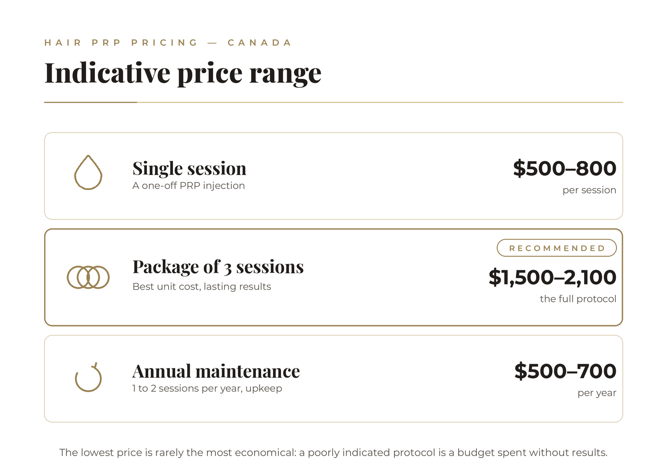Open the Package of 3 sessions heading
The height and width of the screenshot is (476, 667).
point(218,267)
